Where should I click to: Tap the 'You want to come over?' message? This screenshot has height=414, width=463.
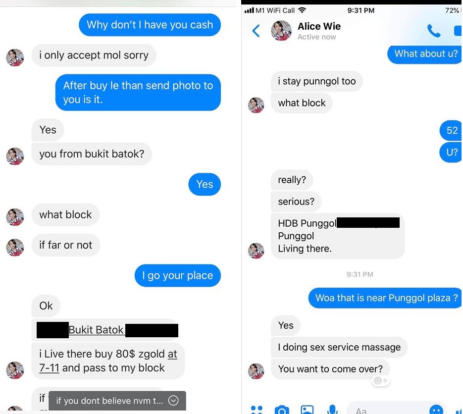tap(330, 369)
